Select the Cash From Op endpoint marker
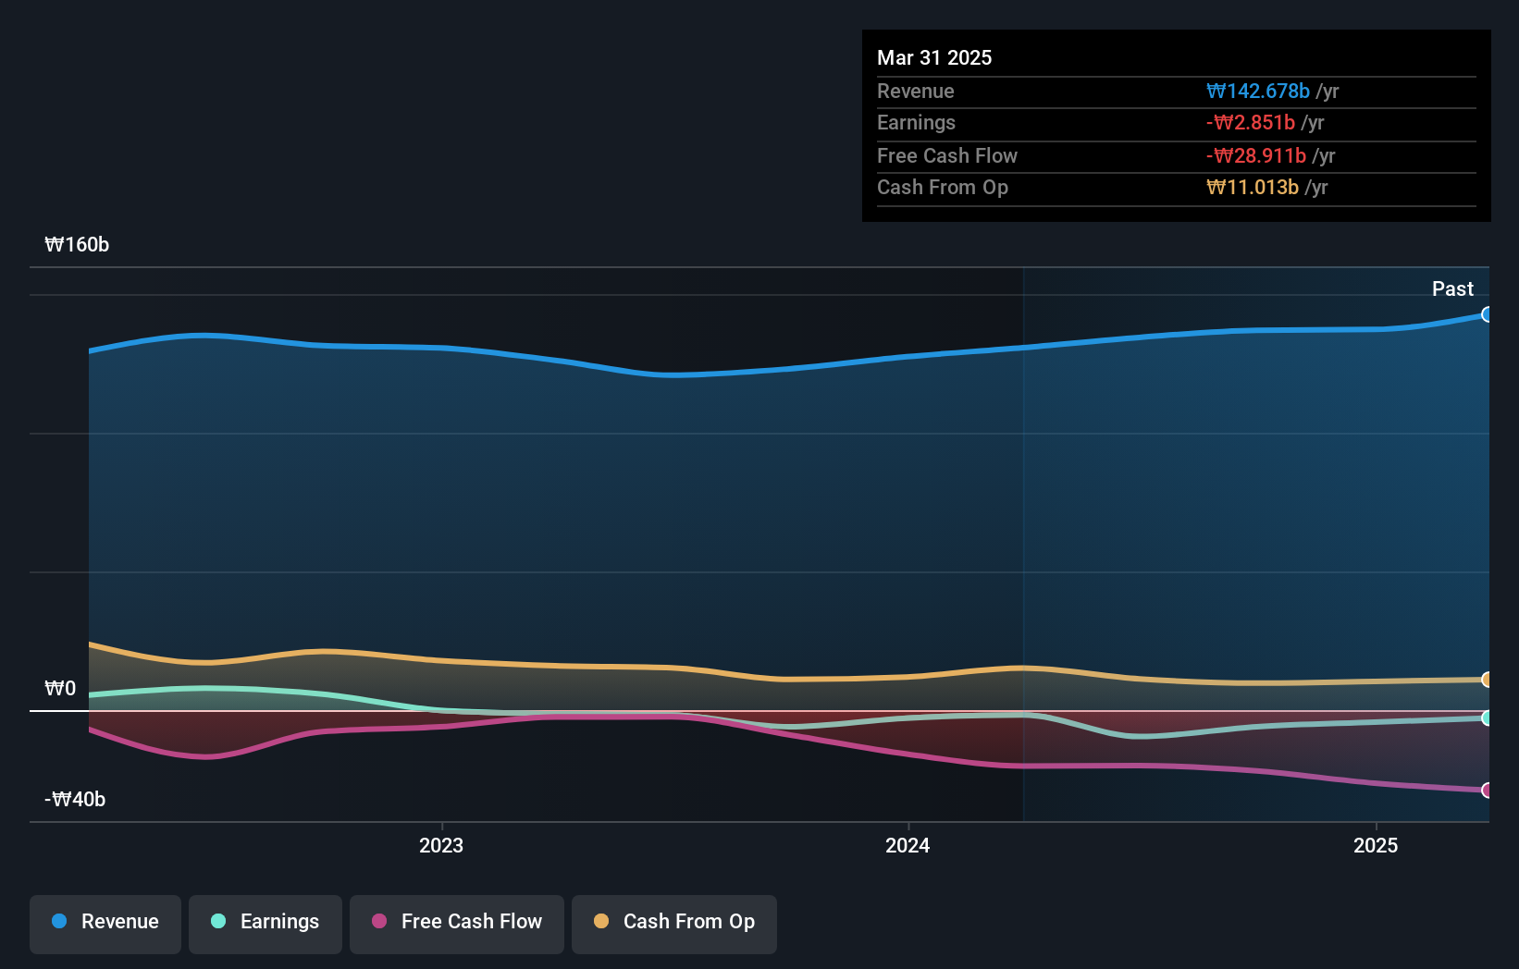The image size is (1519, 969). (1487, 680)
